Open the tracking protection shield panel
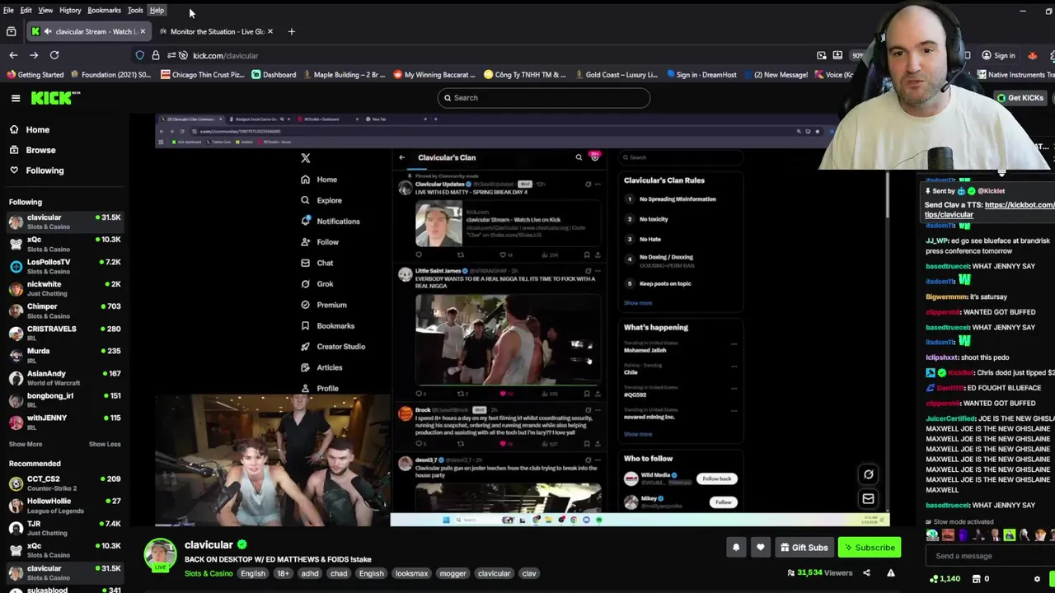This screenshot has height=593, width=1055. click(140, 55)
